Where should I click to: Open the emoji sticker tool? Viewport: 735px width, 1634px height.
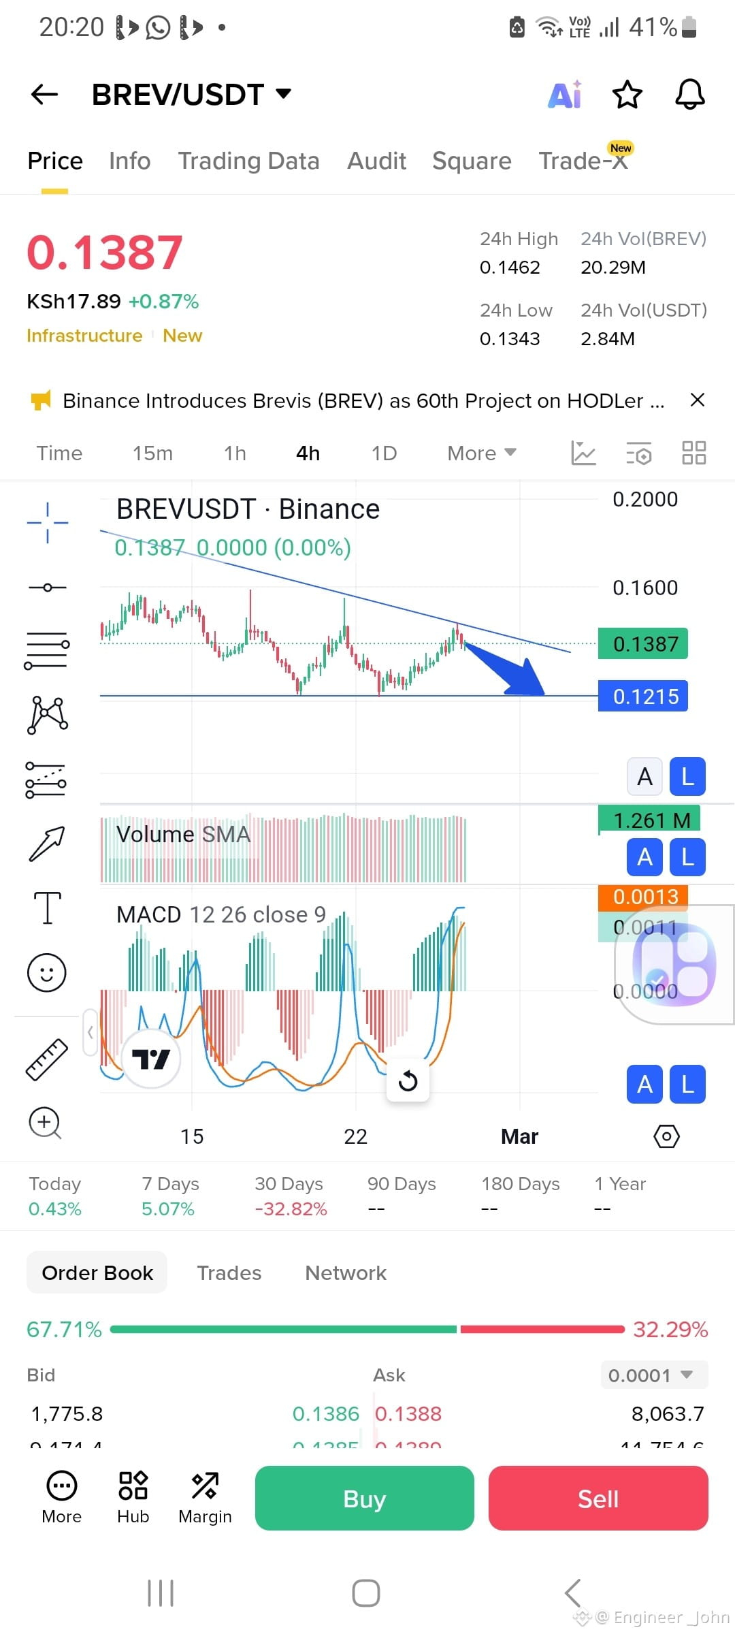pyautogui.click(x=47, y=972)
